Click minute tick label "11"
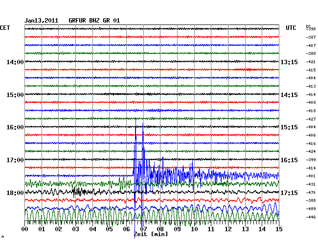Image resolution: width=318 pixels, height=242 pixels. (x=211, y=229)
